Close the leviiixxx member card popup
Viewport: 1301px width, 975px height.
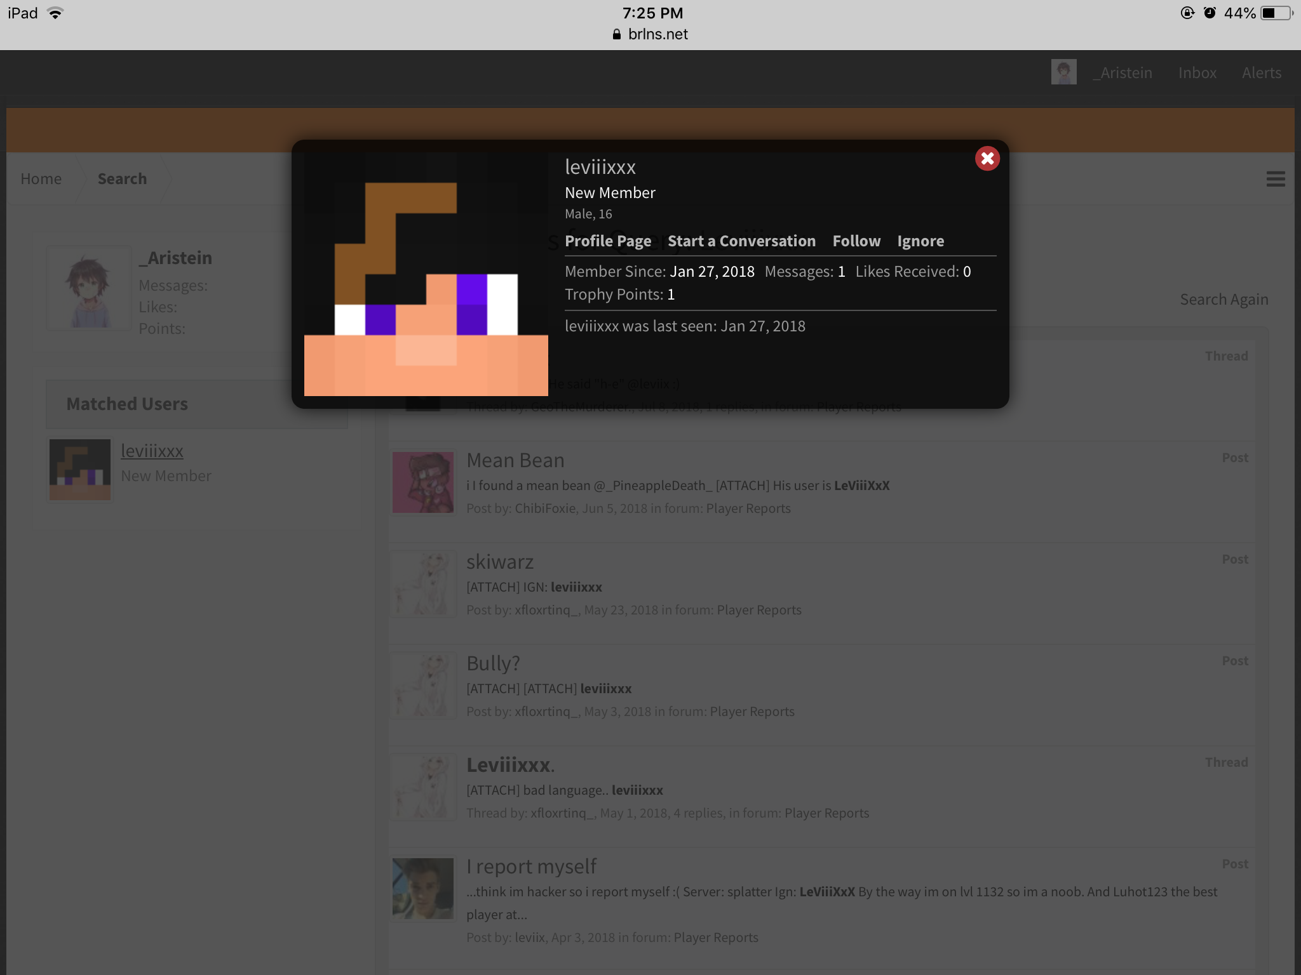[987, 159]
